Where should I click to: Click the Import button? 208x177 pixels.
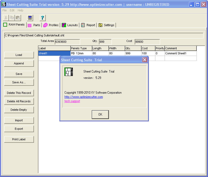coord(19,121)
